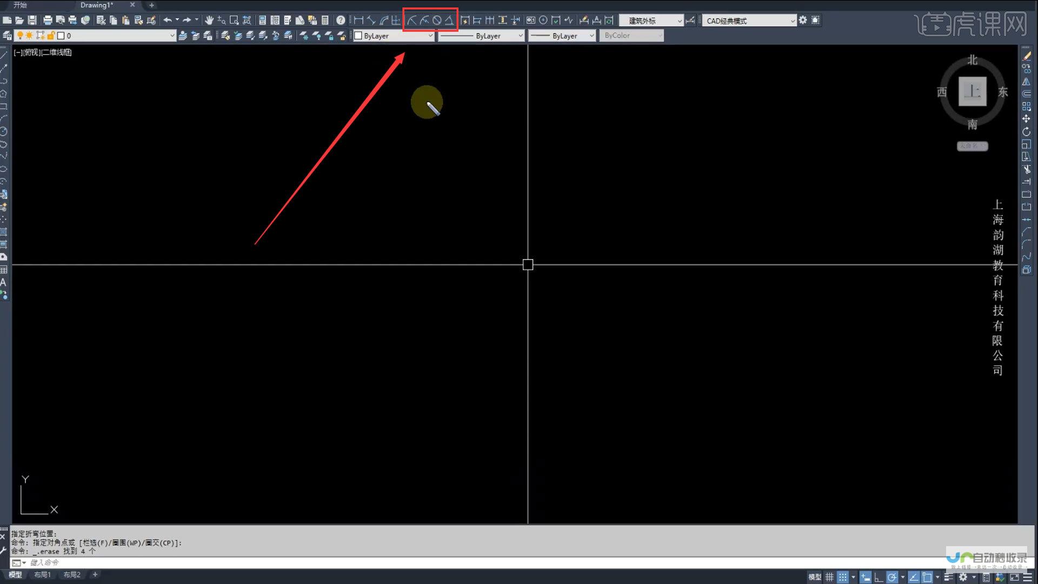Image resolution: width=1038 pixels, height=584 pixels.
Task: Open a new drawing tab with the plus button
Action: (x=151, y=5)
